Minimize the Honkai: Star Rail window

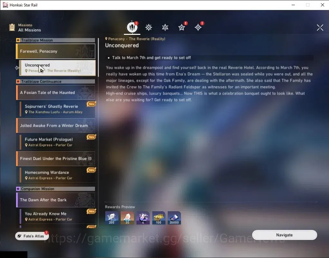coord(293,5)
